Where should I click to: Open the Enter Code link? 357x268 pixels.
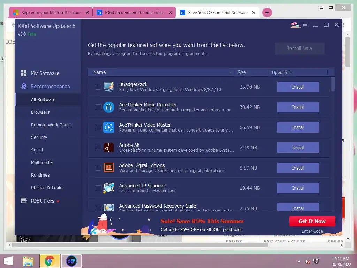click(312, 231)
